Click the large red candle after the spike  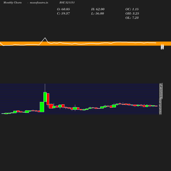tap(48, 99)
